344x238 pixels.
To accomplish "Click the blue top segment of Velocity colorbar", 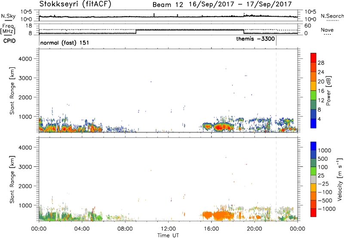I will [x=313, y=146].
